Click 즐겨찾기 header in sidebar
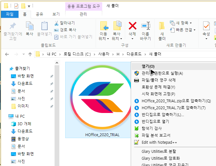Screen dimensions: 216x166 point(19,68)
